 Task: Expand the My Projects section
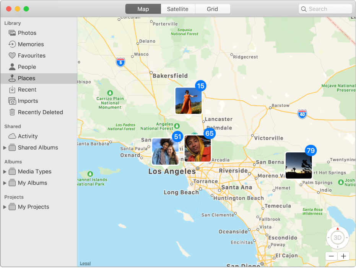[5, 207]
